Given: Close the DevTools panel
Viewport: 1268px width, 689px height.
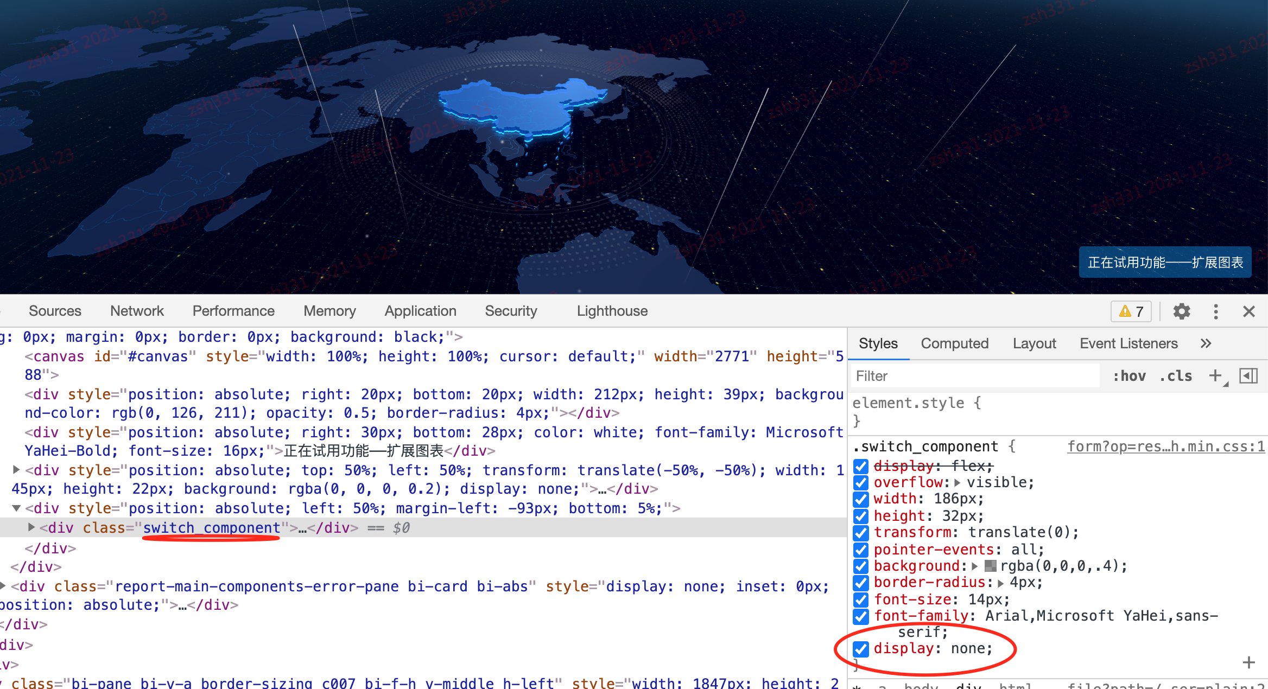Looking at the screenshot, I should (1249, 311).
